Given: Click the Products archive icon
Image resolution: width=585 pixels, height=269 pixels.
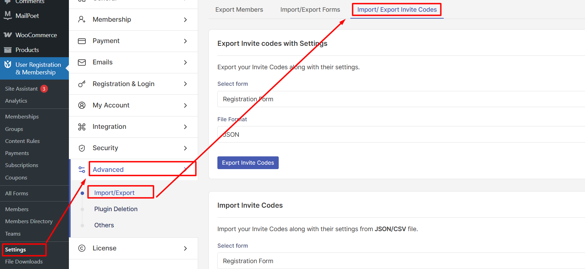Looking at the screenshot, I should (8, 50).
